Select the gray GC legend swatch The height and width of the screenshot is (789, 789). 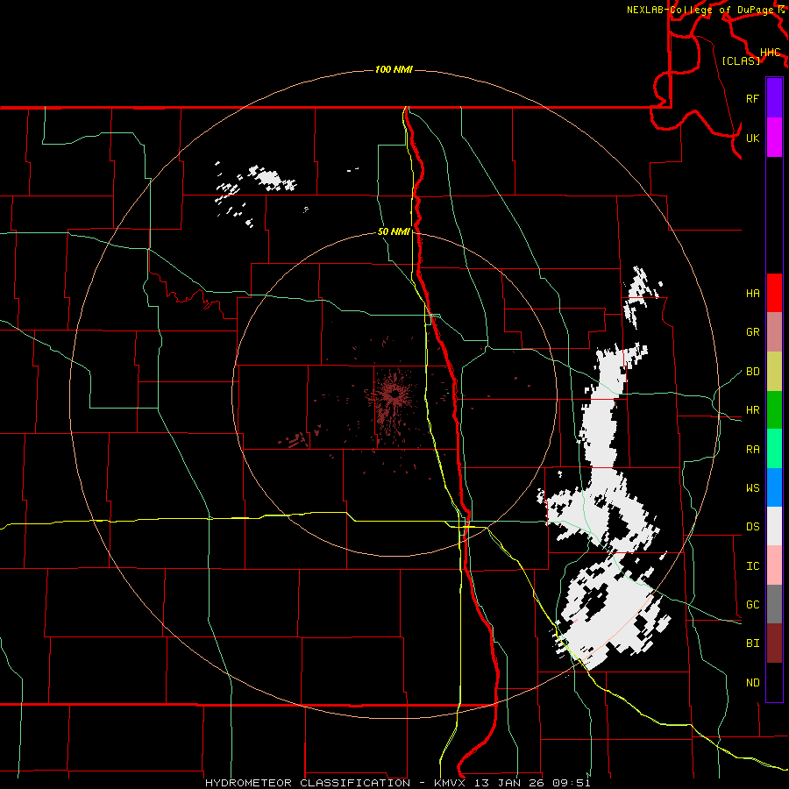774,604
